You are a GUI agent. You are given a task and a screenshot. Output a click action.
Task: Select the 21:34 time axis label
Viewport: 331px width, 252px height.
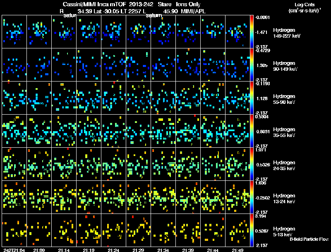[x=163, y=250]
